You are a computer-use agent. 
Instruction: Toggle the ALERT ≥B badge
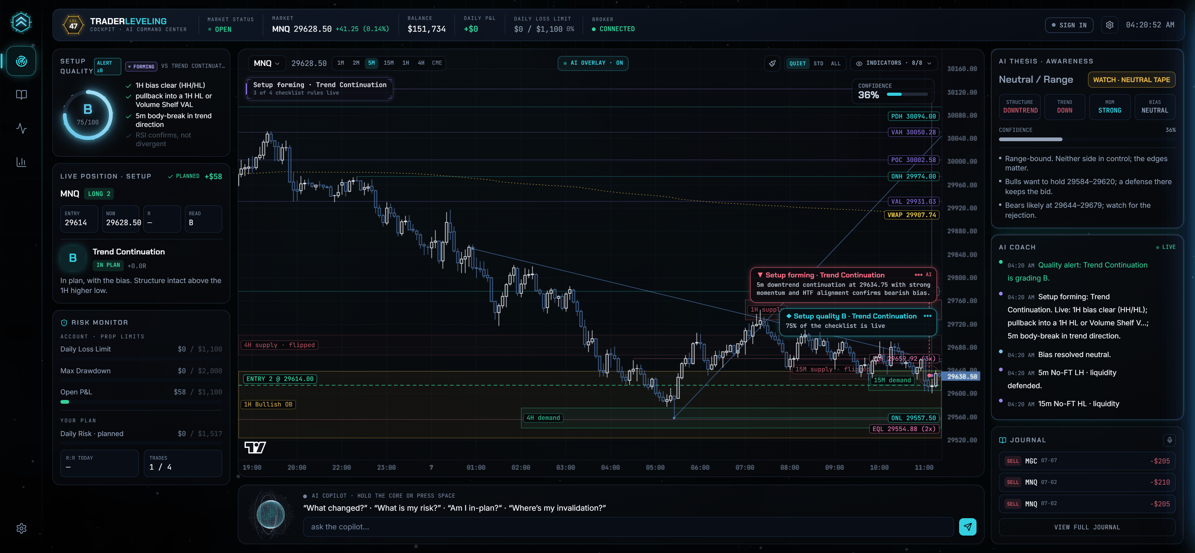108,66
